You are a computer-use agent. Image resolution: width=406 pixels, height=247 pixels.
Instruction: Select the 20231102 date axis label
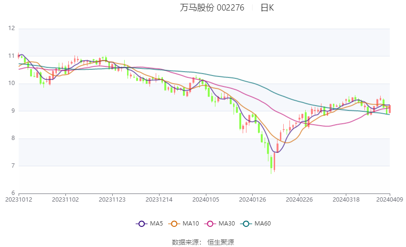coord(65,200)
